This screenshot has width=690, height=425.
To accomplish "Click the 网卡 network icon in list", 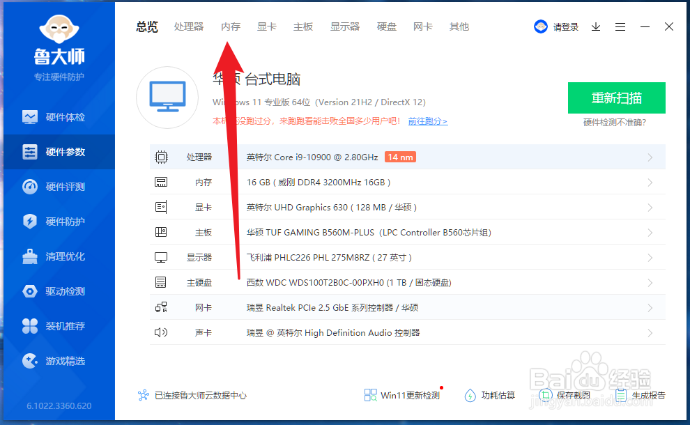I will pos(161,307).
